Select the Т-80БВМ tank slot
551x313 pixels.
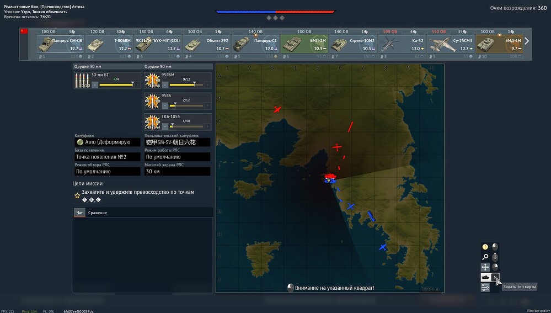[110, 44]
